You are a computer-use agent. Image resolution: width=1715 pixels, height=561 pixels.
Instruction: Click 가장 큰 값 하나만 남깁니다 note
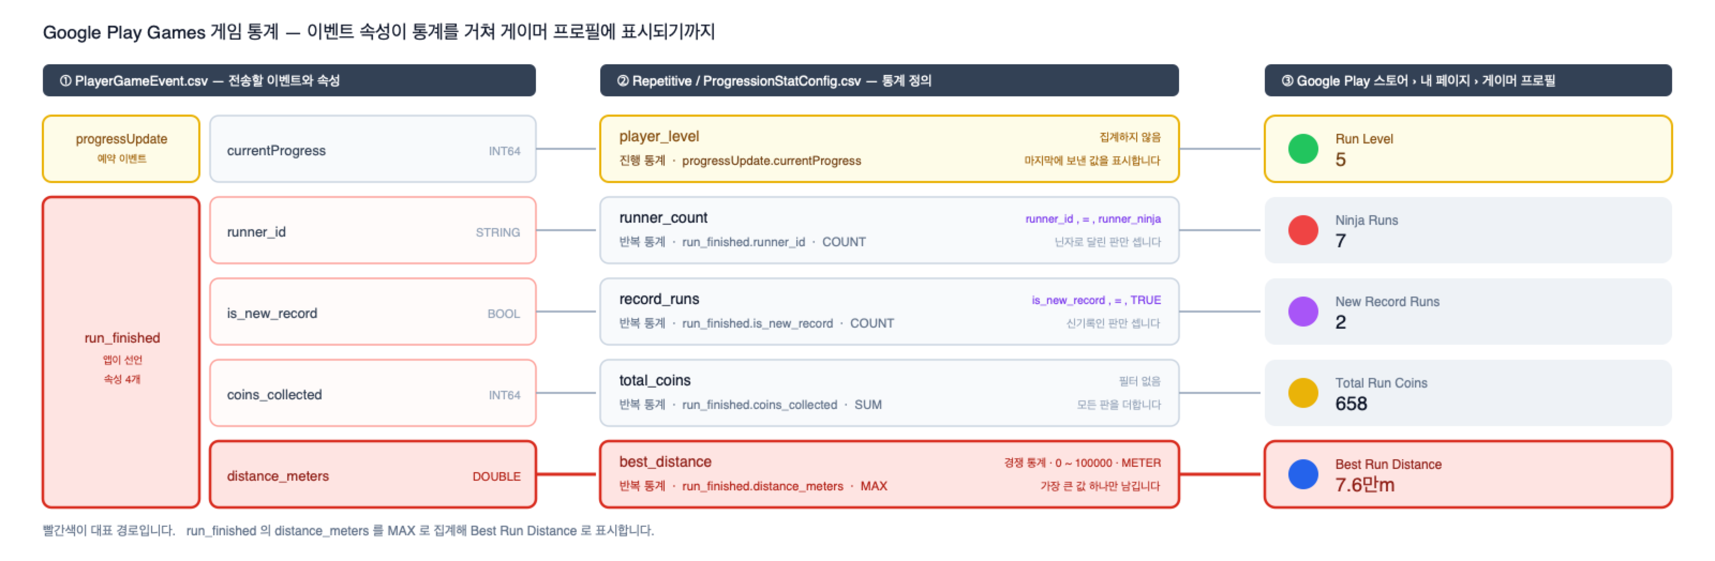pyautogui.click(x=1100, y=486)
